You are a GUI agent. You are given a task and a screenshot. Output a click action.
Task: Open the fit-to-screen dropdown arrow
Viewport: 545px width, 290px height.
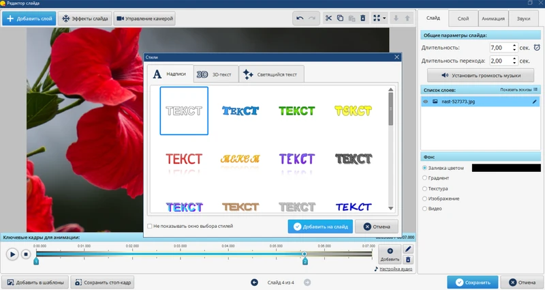[x=385, y=18]
